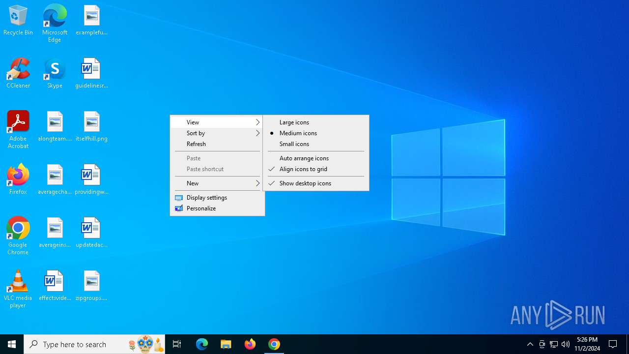Select the CCleaner desktop shortcut

coord(18,74)
